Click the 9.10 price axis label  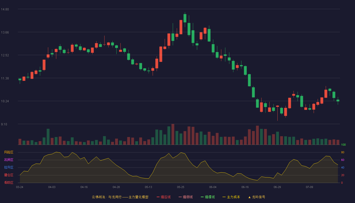5,124
